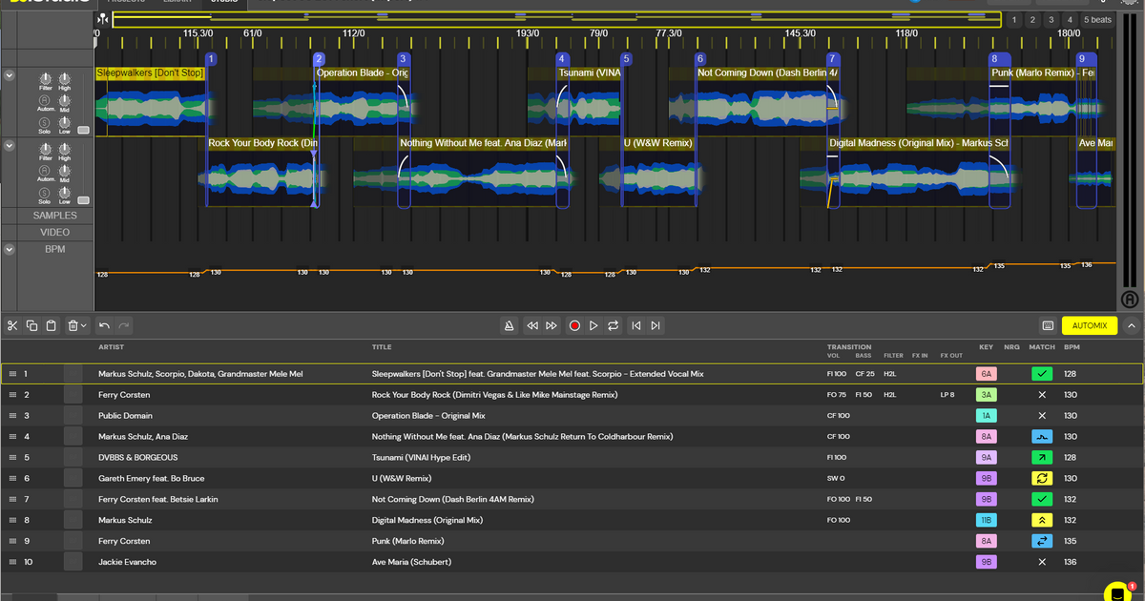This screenshot has width=1145, height=601.
Task: Click the Play button in the transport
Action: (592, 325)
